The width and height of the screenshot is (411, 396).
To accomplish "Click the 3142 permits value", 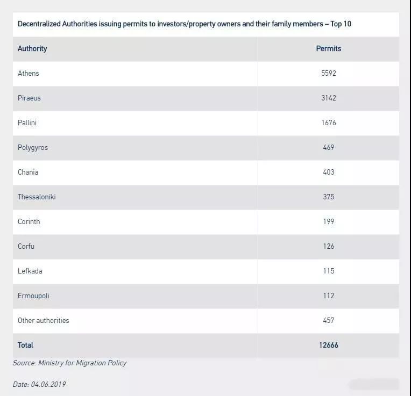I will [329, 98].
